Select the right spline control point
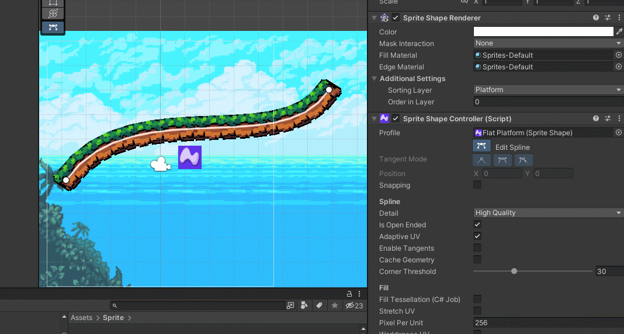624x334 pixels. [x=329, y=90]
